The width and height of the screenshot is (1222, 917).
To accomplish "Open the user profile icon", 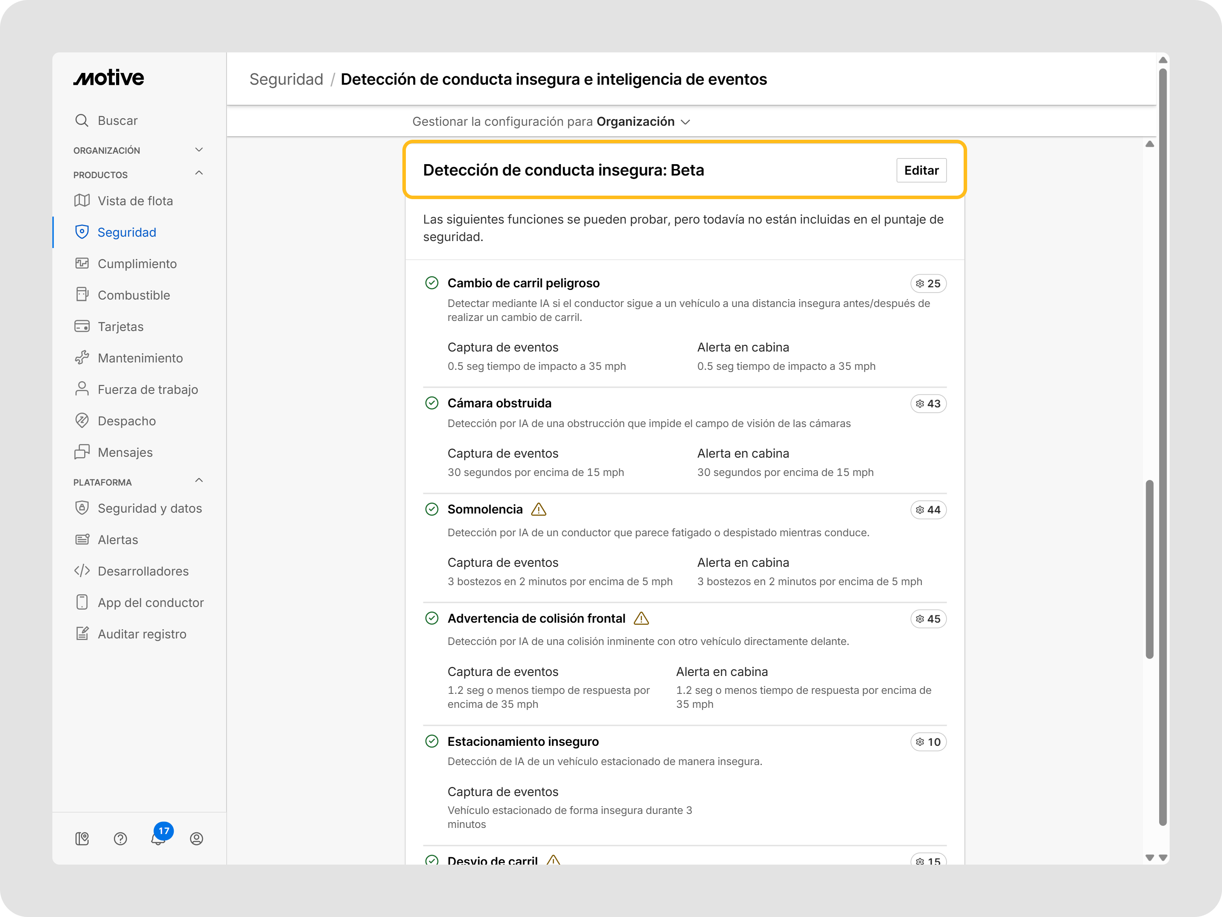I will point(196,838).
